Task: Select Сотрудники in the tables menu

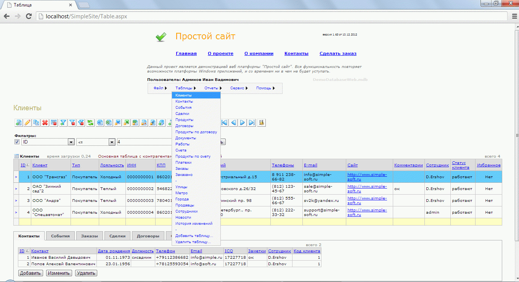Action: point(196,211)
